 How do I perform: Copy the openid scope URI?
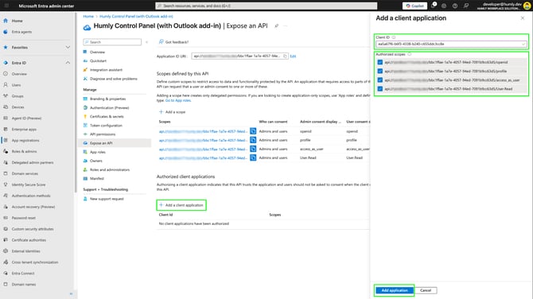coord(253,131)
